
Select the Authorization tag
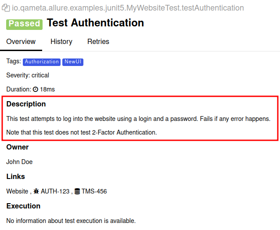point(42,62)
